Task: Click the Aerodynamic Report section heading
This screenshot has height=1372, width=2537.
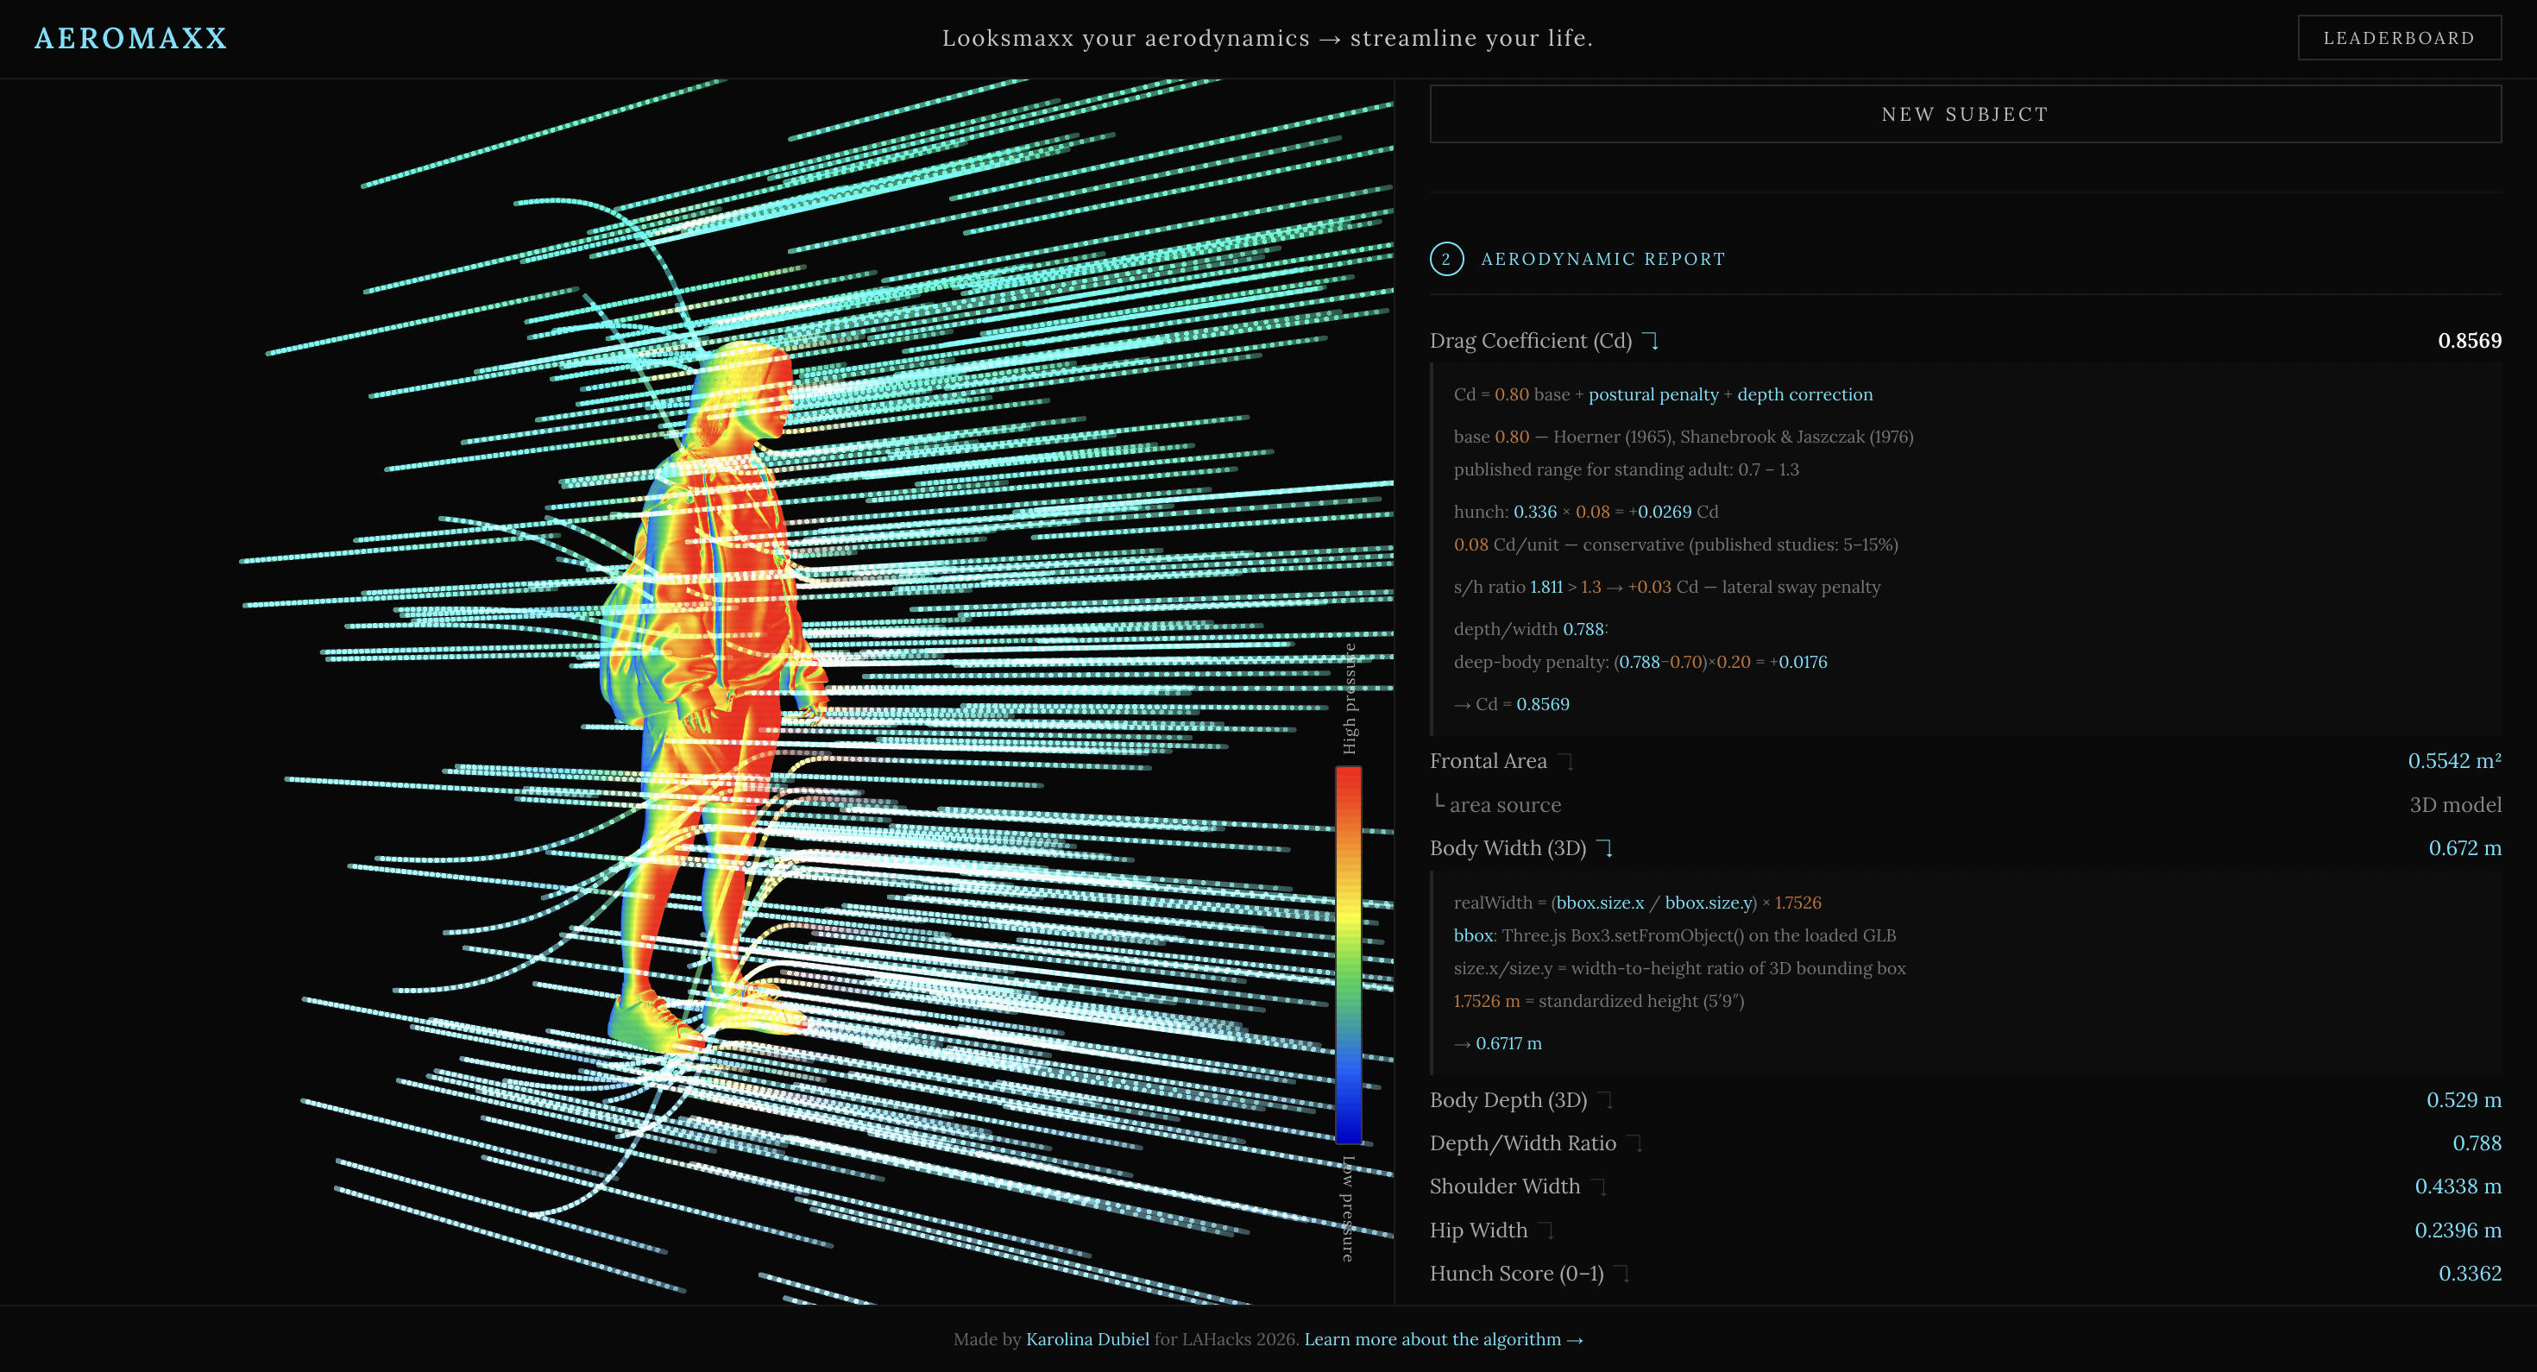Action: (x=1602, y=259)
